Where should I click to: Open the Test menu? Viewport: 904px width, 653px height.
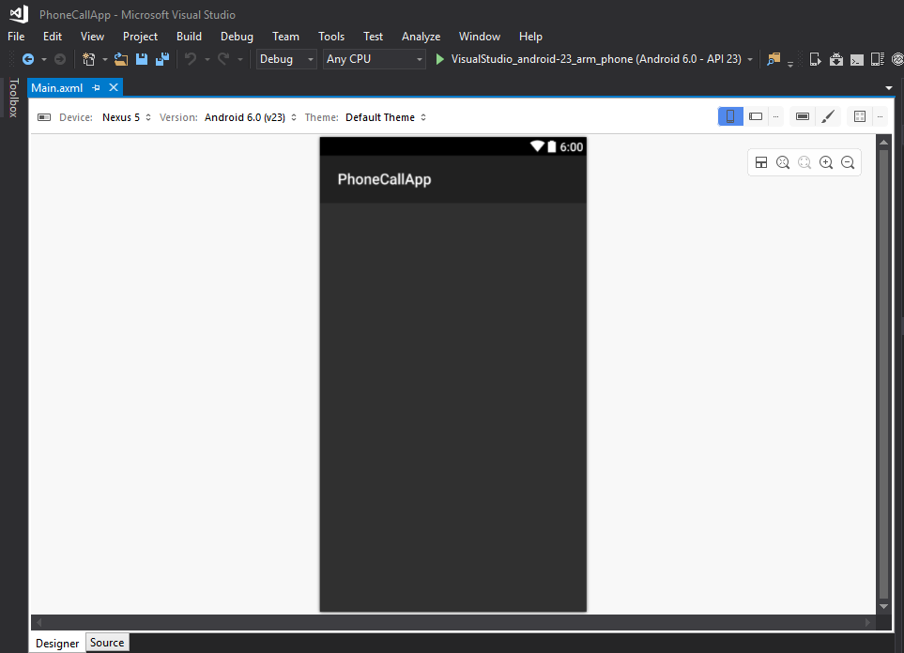click(x=373, y=37)
